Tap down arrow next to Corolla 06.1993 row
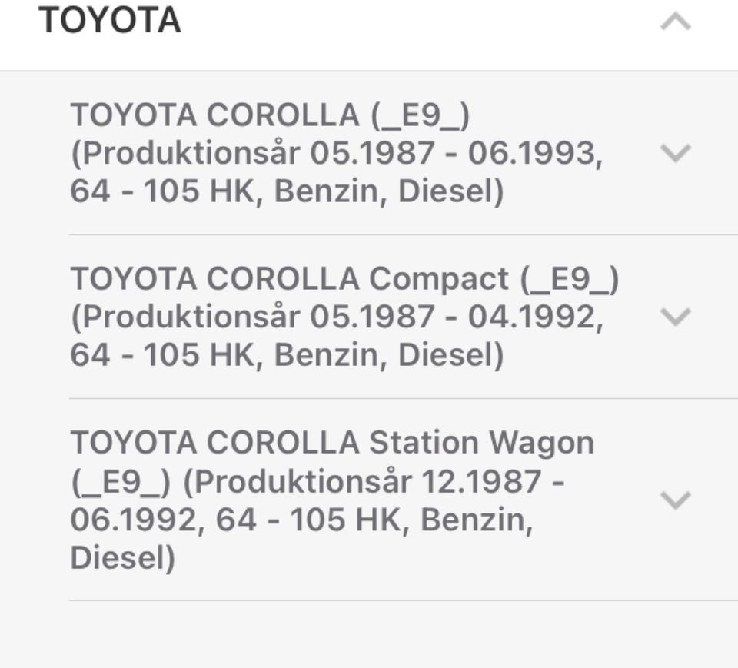The width and height of the screenshot is (738, 668). coord(676,152)
